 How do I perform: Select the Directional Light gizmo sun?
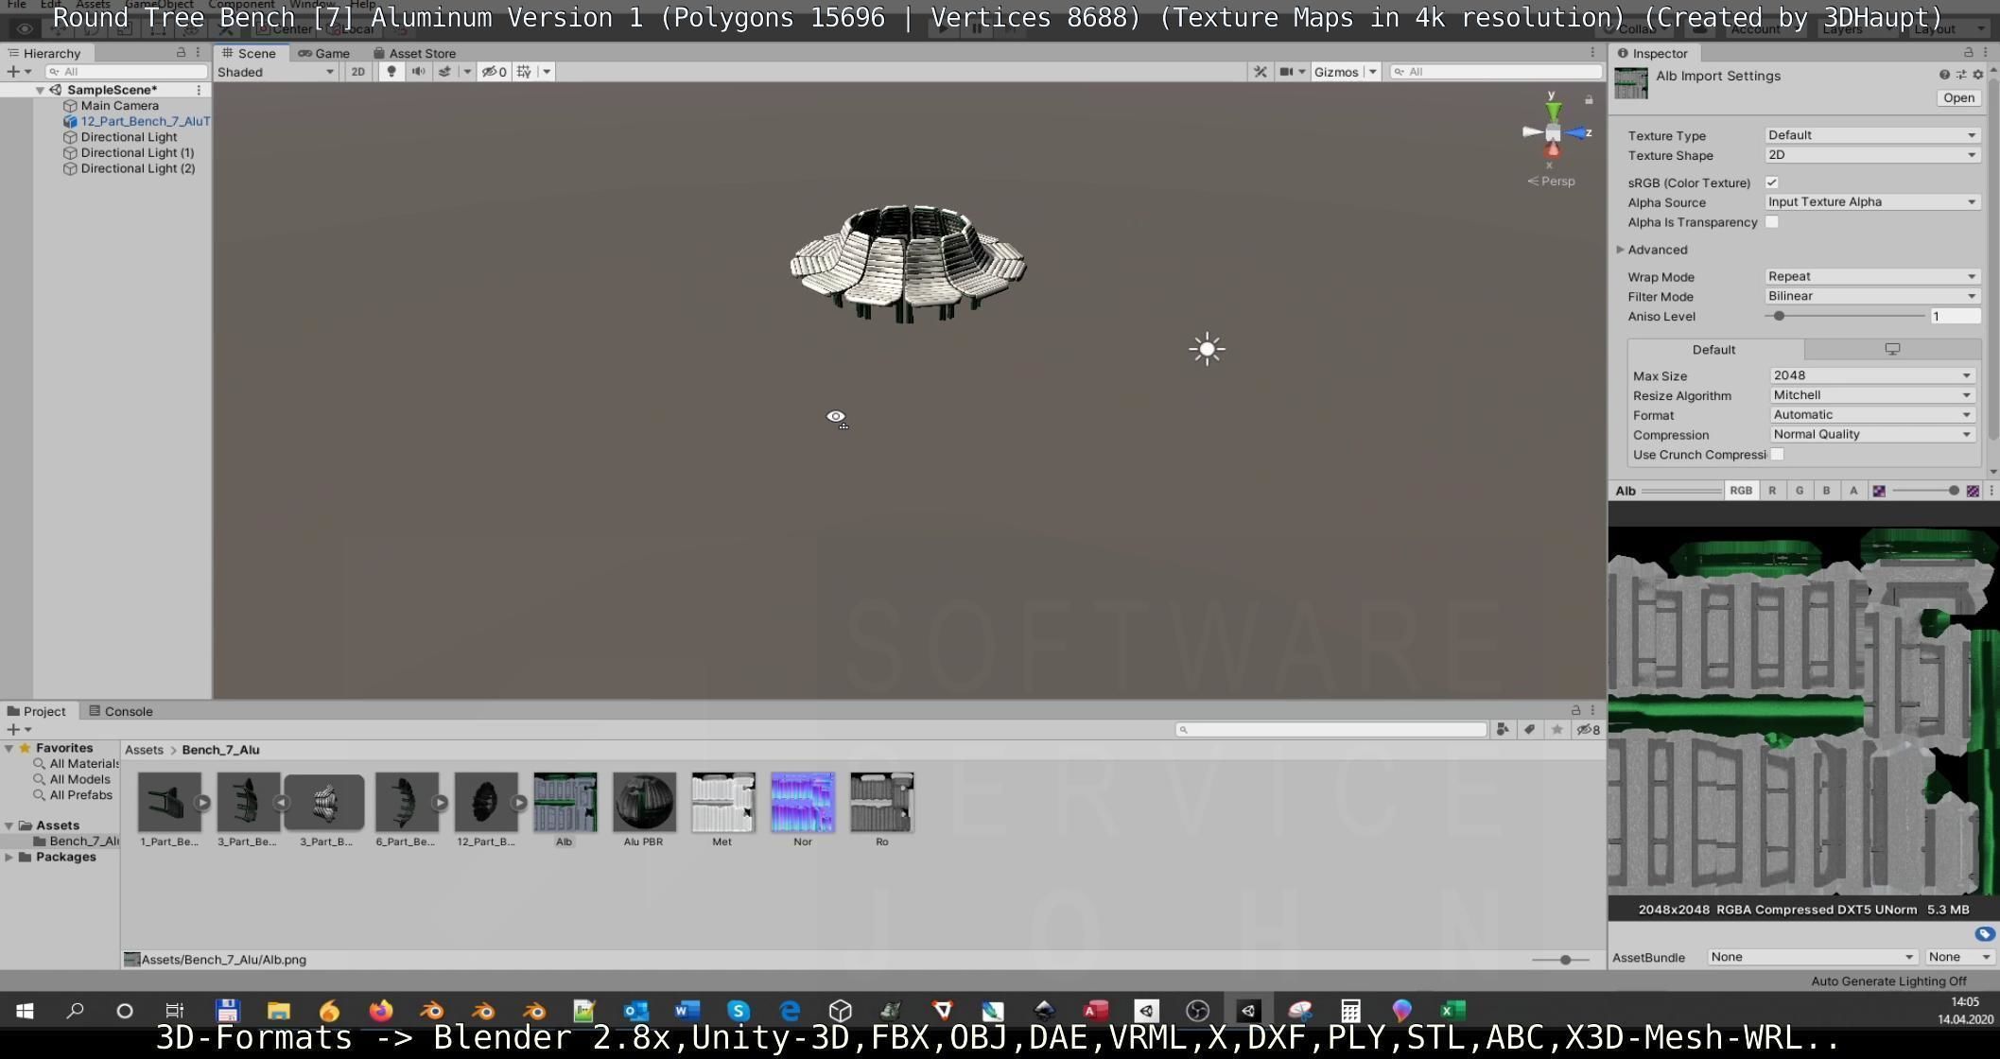pos(1207,349)
